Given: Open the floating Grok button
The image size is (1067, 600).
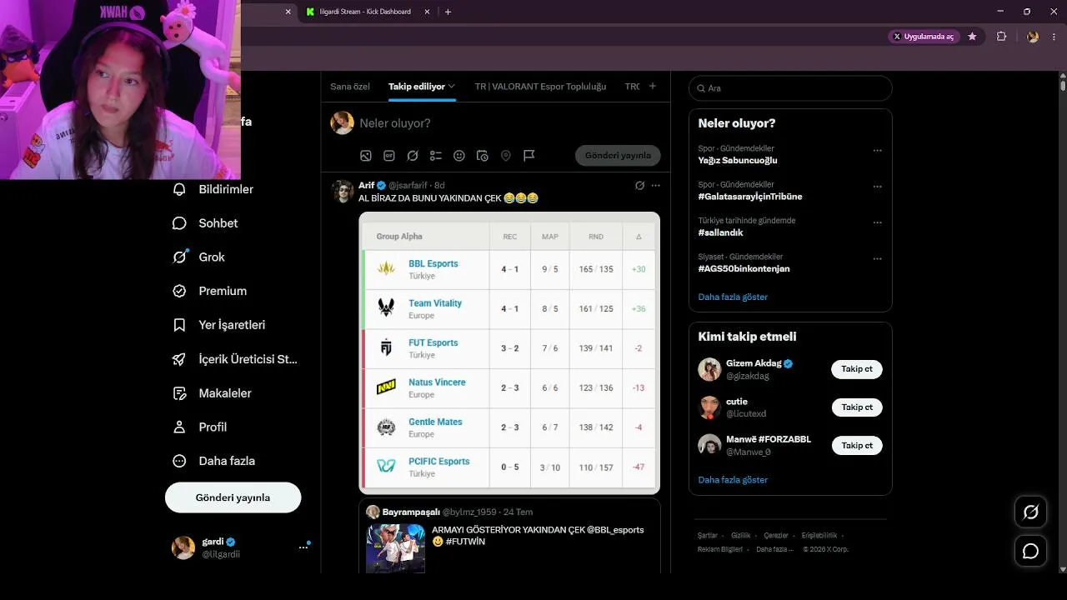Looking at the screenshot, I should [x=1030, y=512].
